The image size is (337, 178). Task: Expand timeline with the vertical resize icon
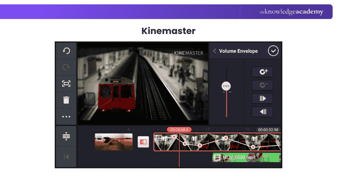tap(66, 136)
